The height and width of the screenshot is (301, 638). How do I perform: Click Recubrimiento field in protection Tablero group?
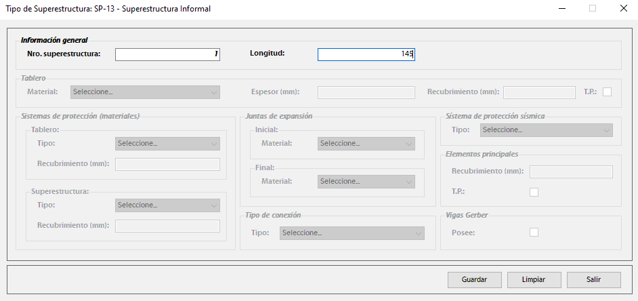[x=167, y=164]
